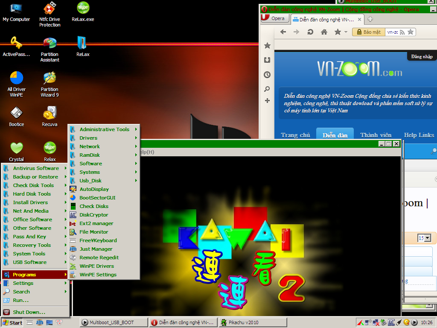Open Crystal heart desktop icon
Screen dimensions: 437x328
pos(17,152)
